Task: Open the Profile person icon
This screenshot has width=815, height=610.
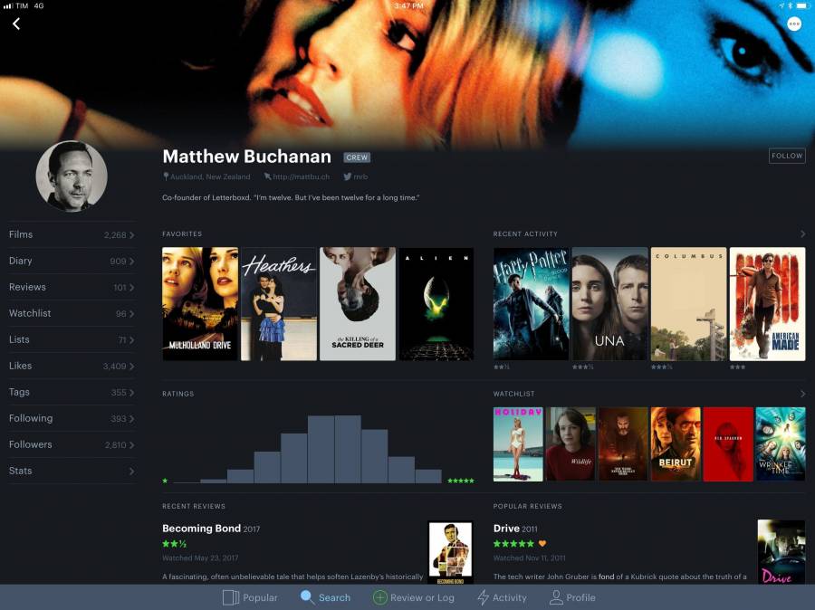Action: pyautogui.click(x=556, y=597)
